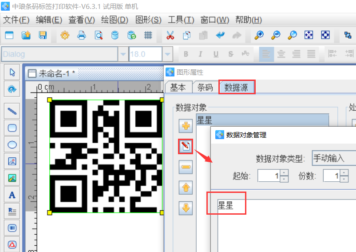
Task: Expand the 18.0 font size dropdown
Action: click(167, 54)
